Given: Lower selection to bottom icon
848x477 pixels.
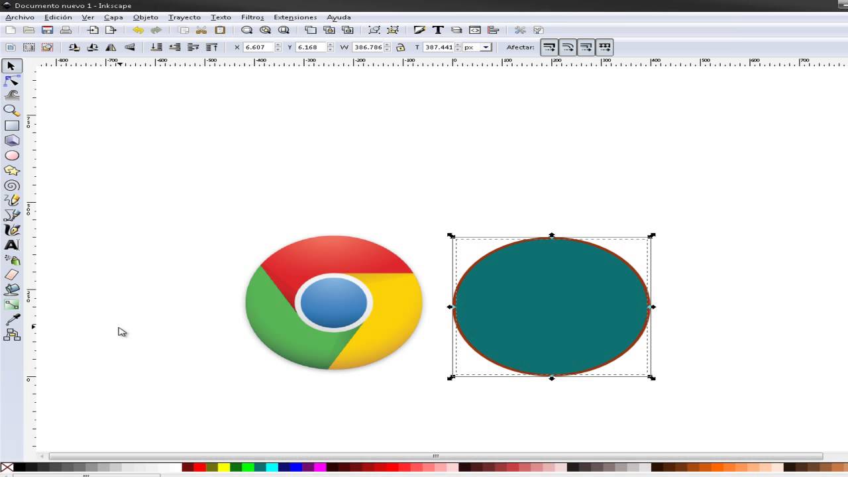Looking at the screenshot, I should point(156,47).
